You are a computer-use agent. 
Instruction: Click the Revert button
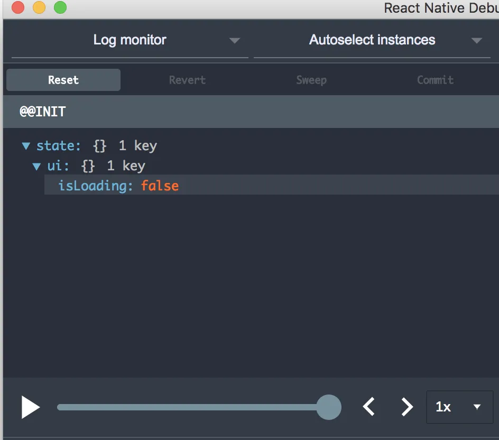(187, 80)
